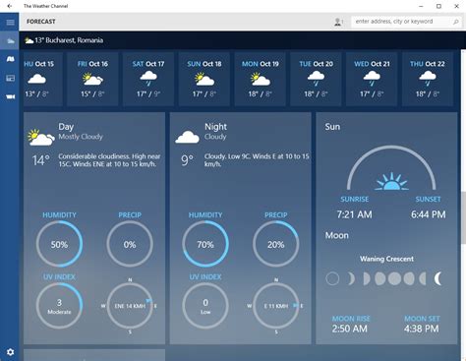Click the Sun Oct 18 partly sunny icon
The height and width of the screenshot is (361, 466).
pos(204,79)
